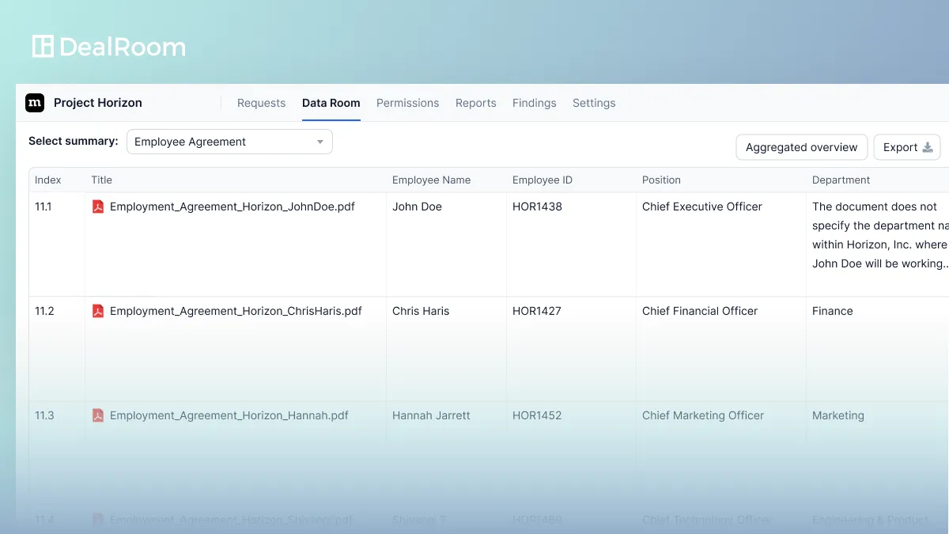Click the download icon in Export button
Viewport: 949px width, 534px height.
point(928,147)
